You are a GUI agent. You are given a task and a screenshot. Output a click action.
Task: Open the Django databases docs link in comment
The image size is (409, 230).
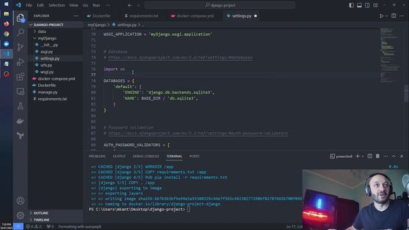tap(180, 57)
